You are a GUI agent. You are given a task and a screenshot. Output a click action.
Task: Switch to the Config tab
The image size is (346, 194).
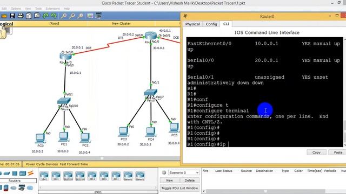pyautogui.click(x=211, y=24)
